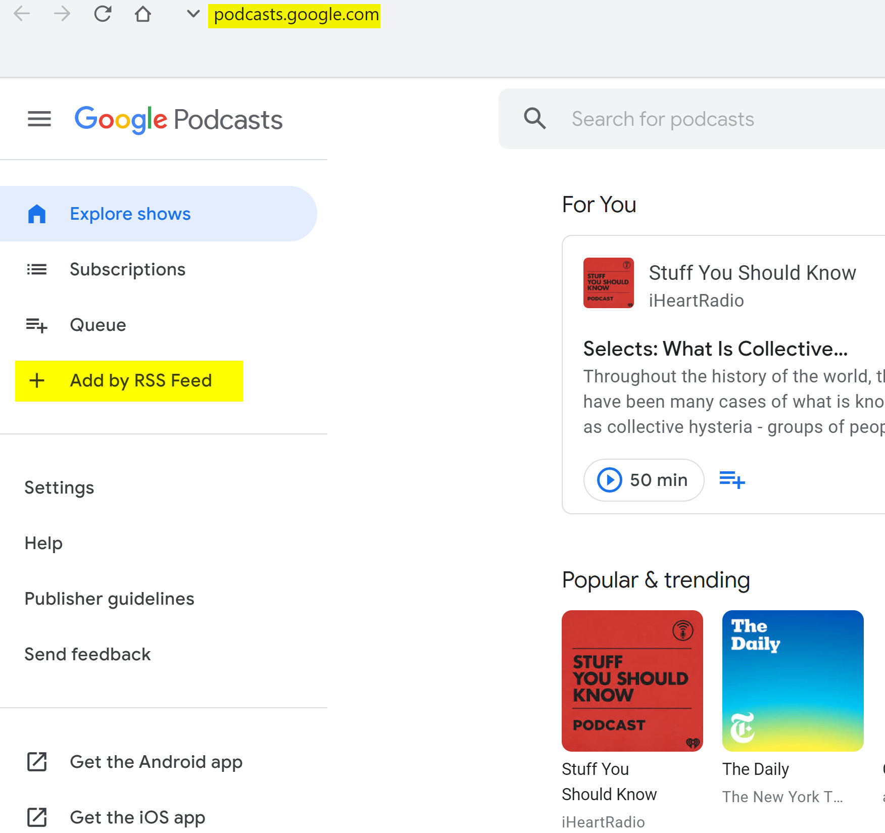Click Send feedback

(x=88, y=654)
